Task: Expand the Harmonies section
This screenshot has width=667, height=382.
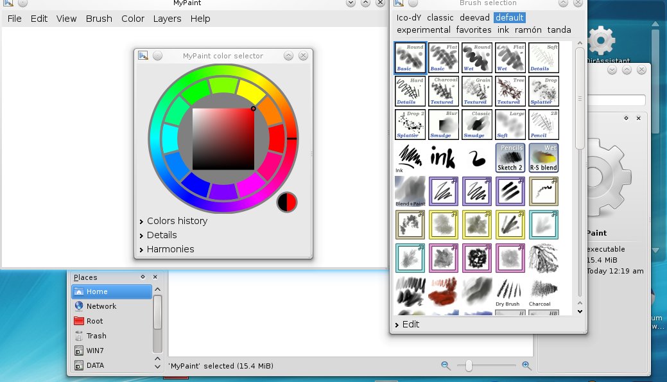Action: 166,249
